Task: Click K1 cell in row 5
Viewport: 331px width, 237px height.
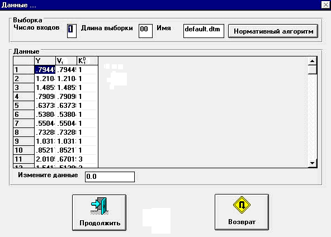Action: point(87,105)
